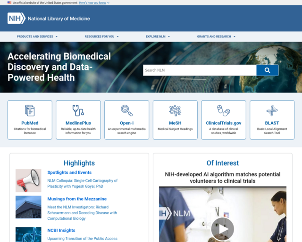Click the Open-i magnifying glass icon
Screen dimensions: 302x242
point(127,111)
